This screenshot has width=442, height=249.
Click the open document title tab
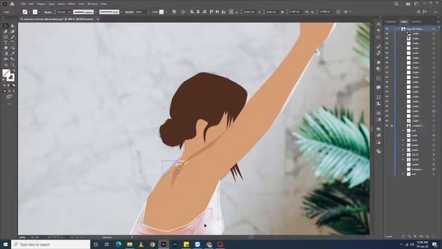[57, 19]
